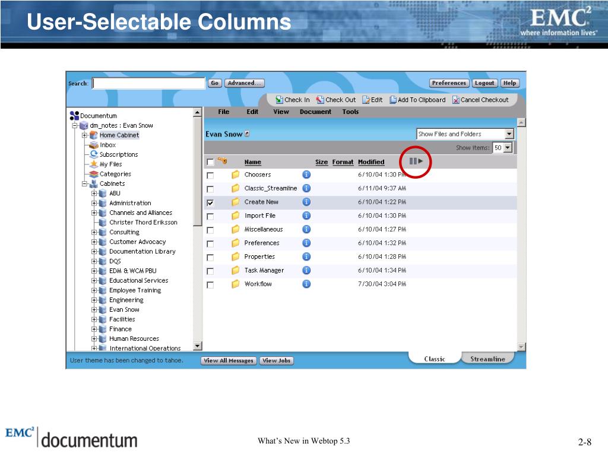Switch to the Classic tab
This screenshot has height=456, width=608.
pyautogui.click(x=435, y=359)
